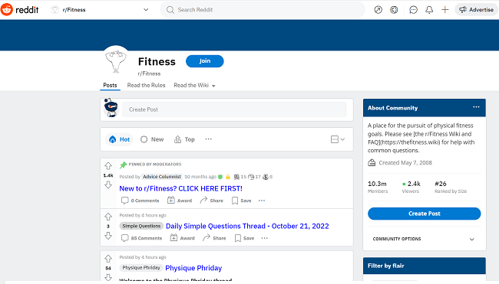The height and width of the screenshot is (284, 499).
Task: Click the #26 Ranked by Size stat
Action: pos(451,187)
